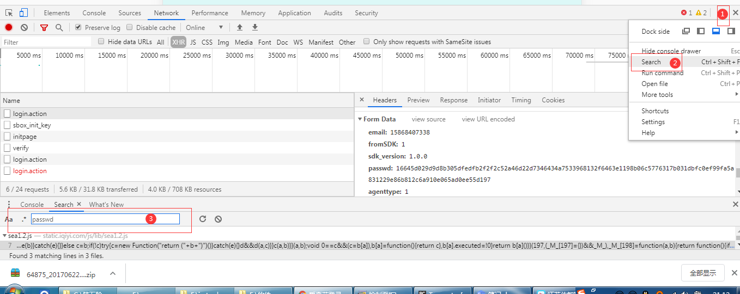This screenshot has width=740, height=294.
Task: Enable the Disable cache checkbox
Action: point(130,27)
